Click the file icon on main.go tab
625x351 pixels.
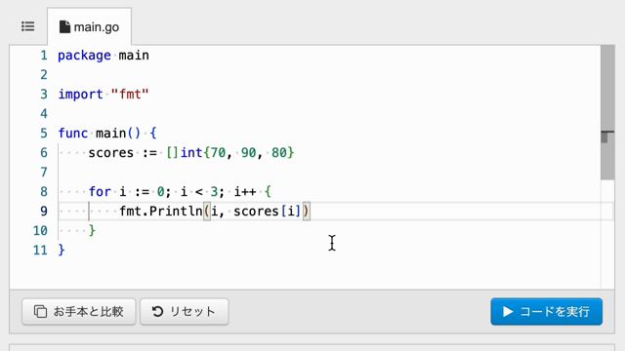point(64,26)
